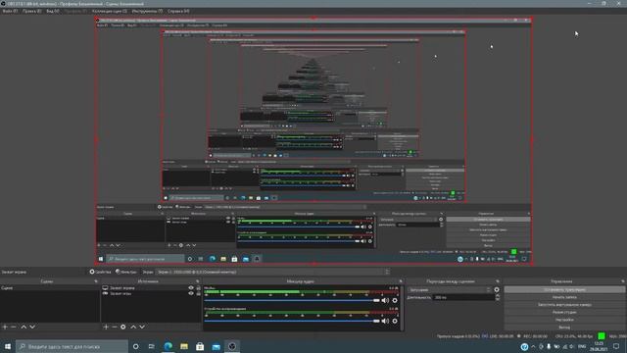Move source down in Sources panel
This screenshot has width=627, height=353.
pyautogui.click(x=142, y=327)
